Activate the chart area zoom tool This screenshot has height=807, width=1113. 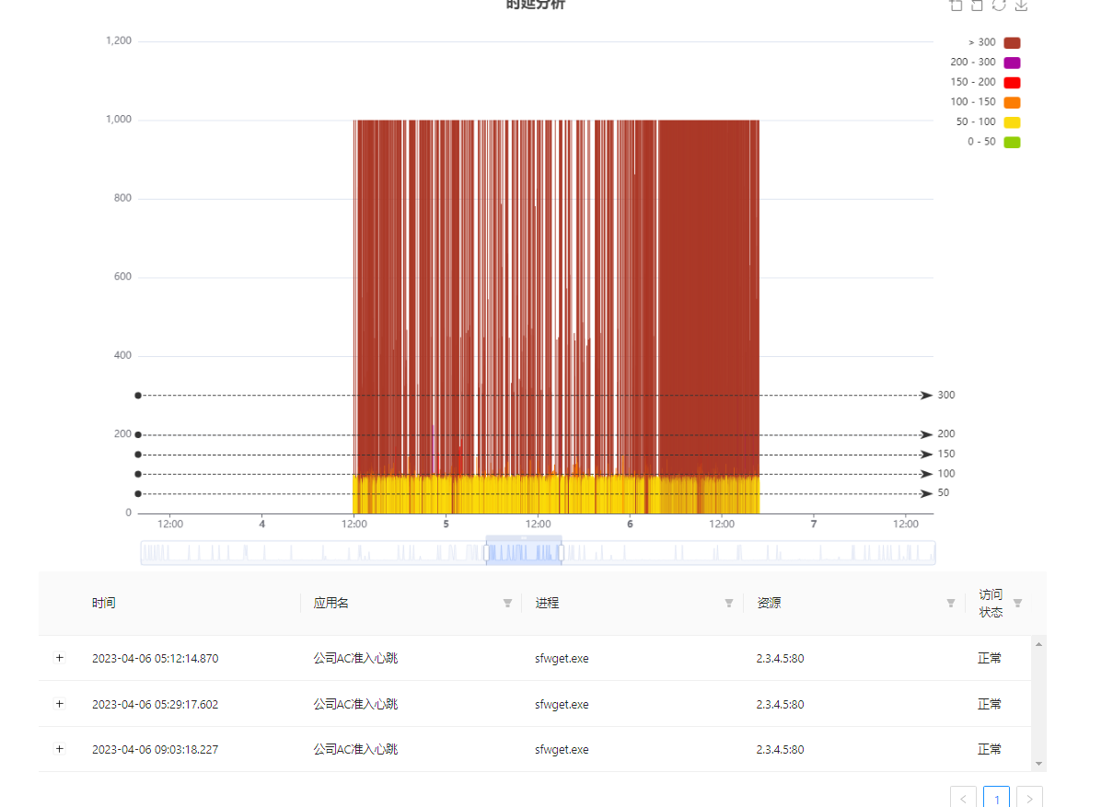tap(956, 6)
